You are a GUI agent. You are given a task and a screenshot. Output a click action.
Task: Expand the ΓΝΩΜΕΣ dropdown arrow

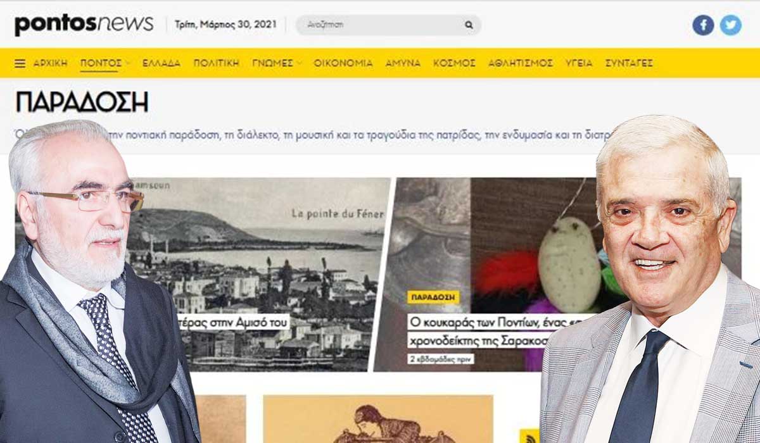(x=299, y=63)
